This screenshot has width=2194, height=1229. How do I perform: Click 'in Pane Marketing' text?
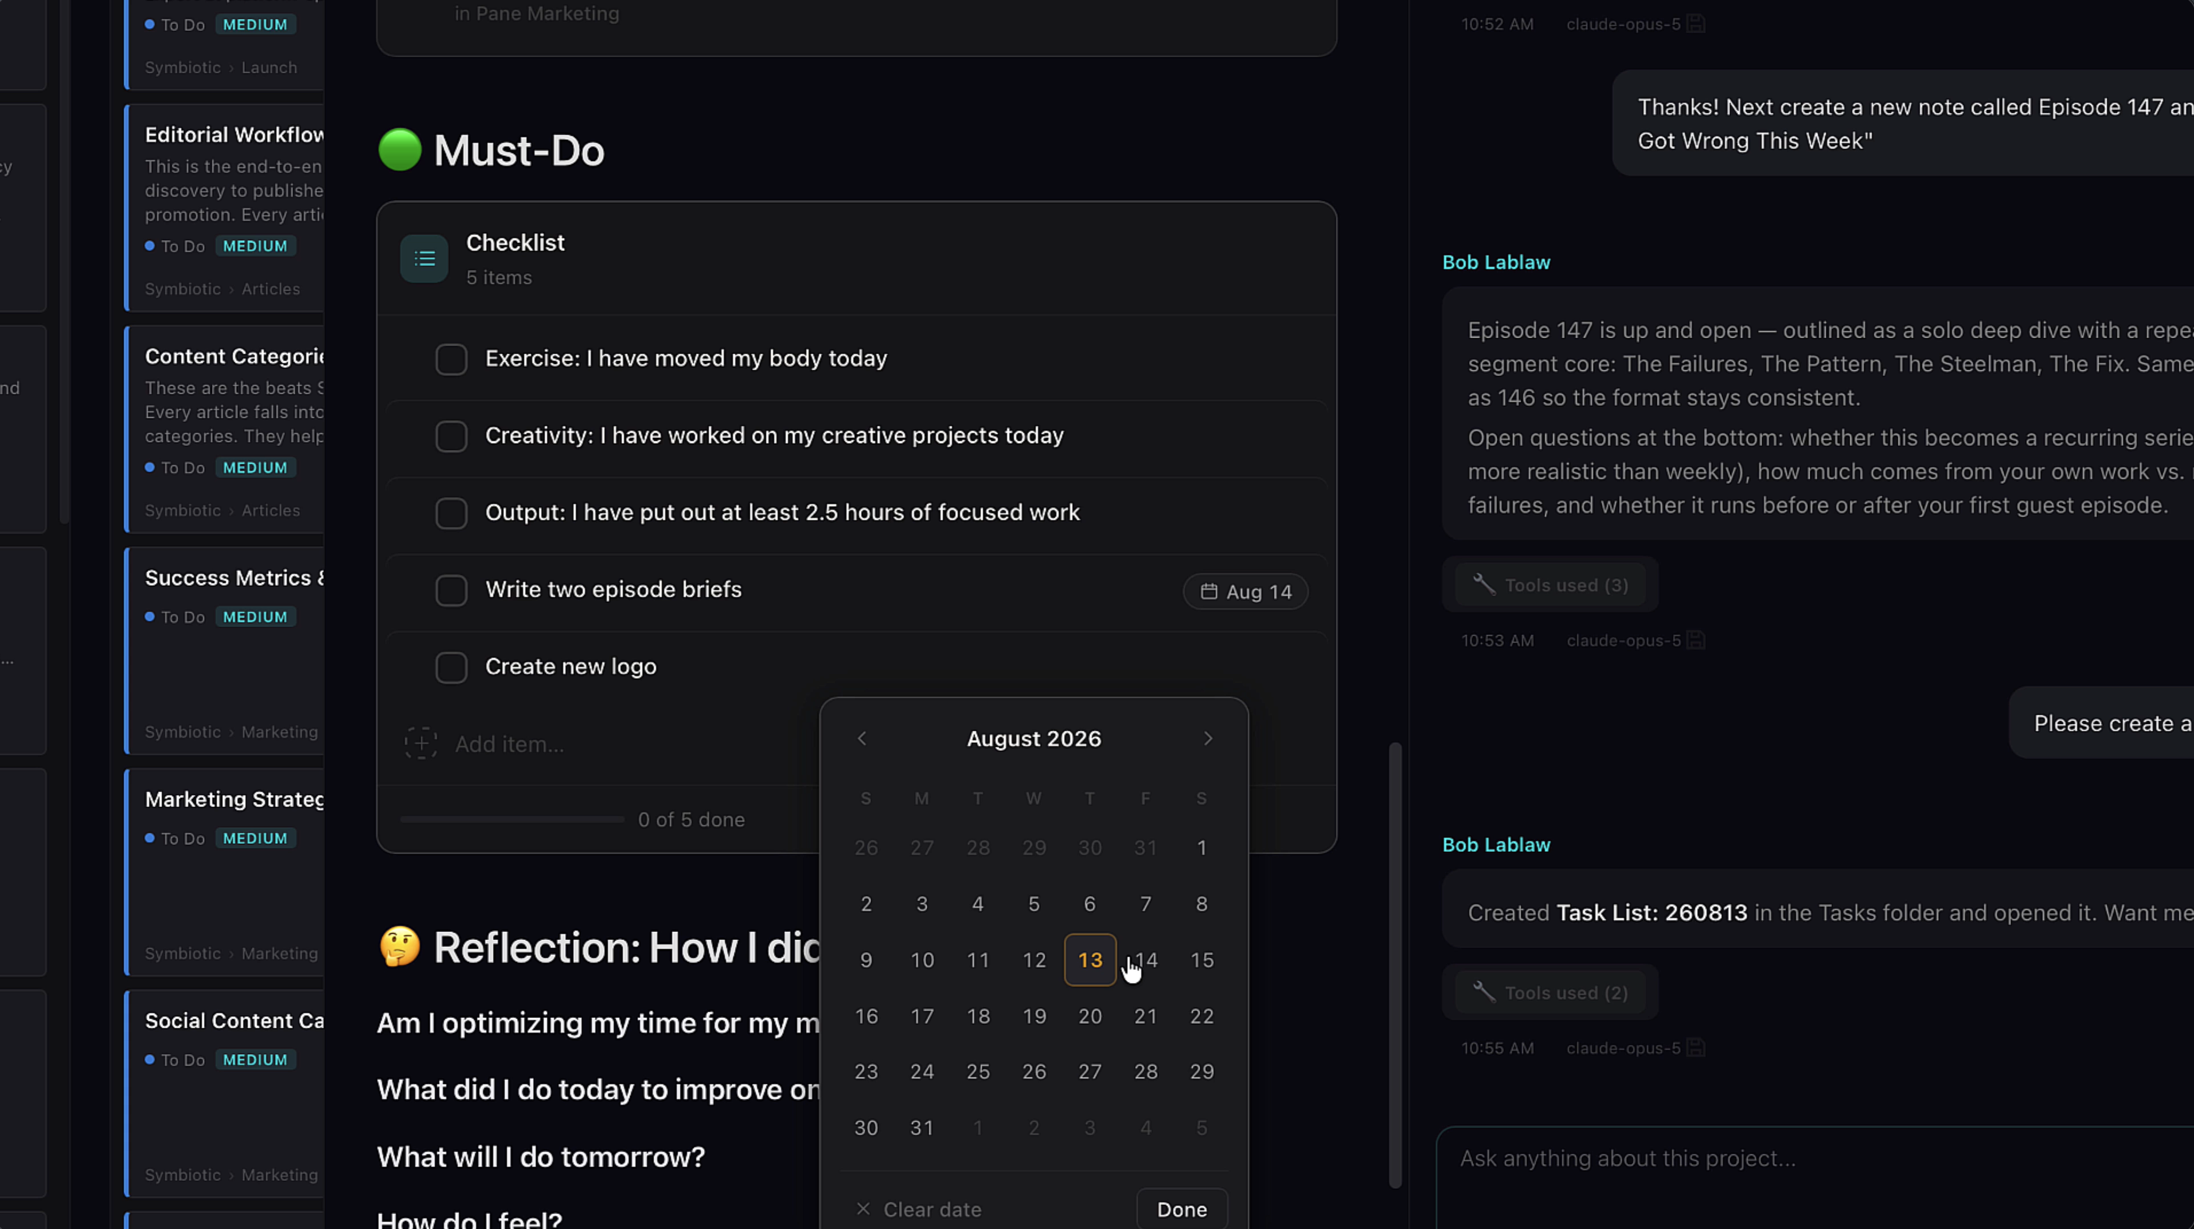[x=537, y=14]
